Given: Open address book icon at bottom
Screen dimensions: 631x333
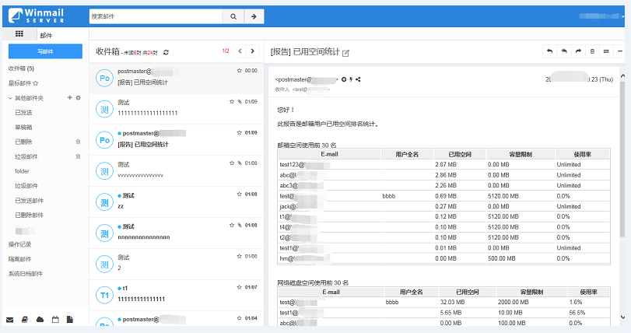Looking at the screenshot, I should (x=25, y=320).
